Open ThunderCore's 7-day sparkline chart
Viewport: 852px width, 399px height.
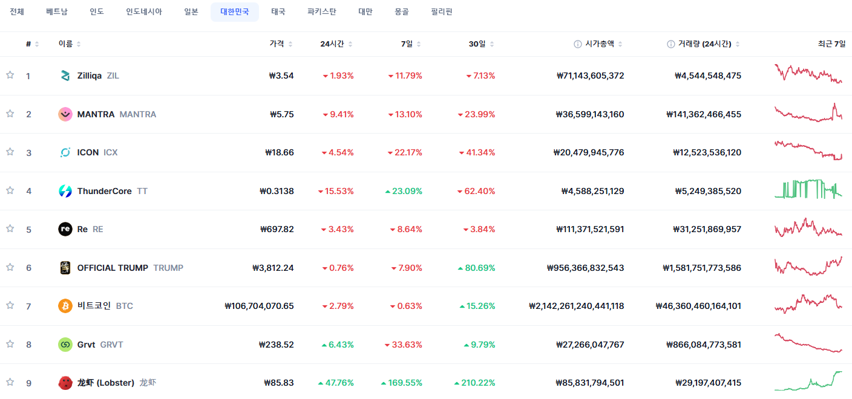point(808,190)
